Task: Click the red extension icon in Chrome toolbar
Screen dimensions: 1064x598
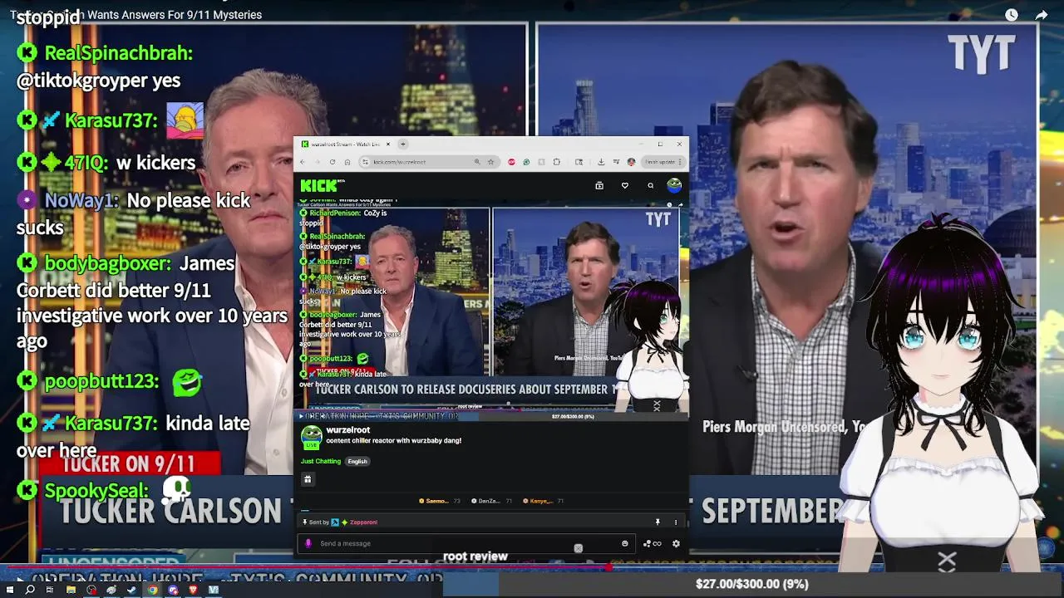Action: [x=511, y=162]
